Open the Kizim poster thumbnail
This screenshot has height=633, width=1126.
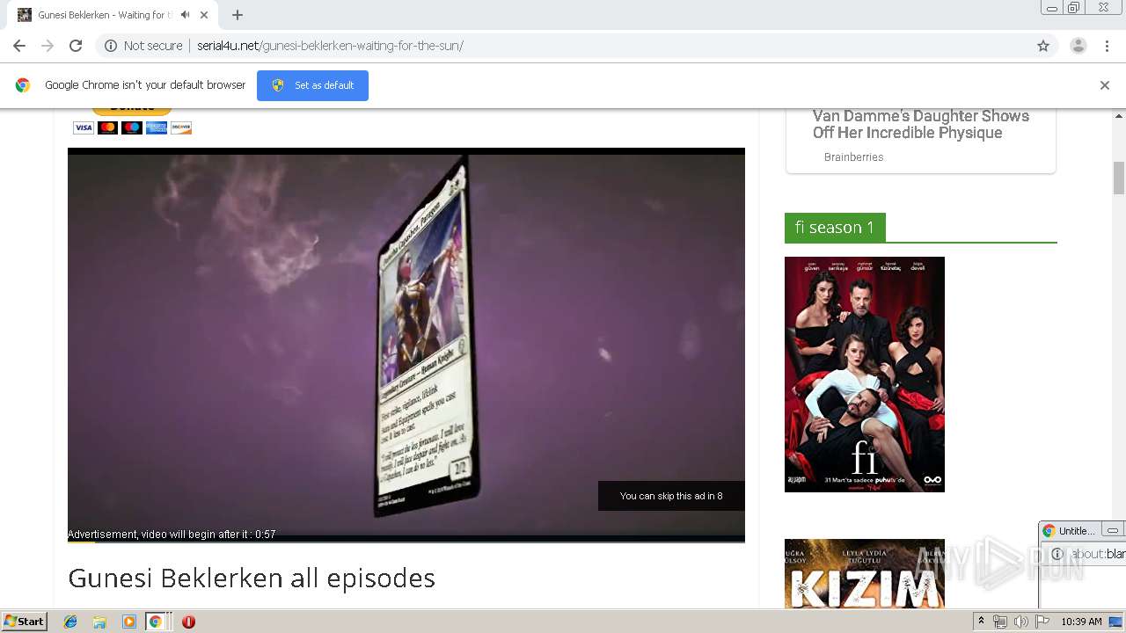point(865,573)
